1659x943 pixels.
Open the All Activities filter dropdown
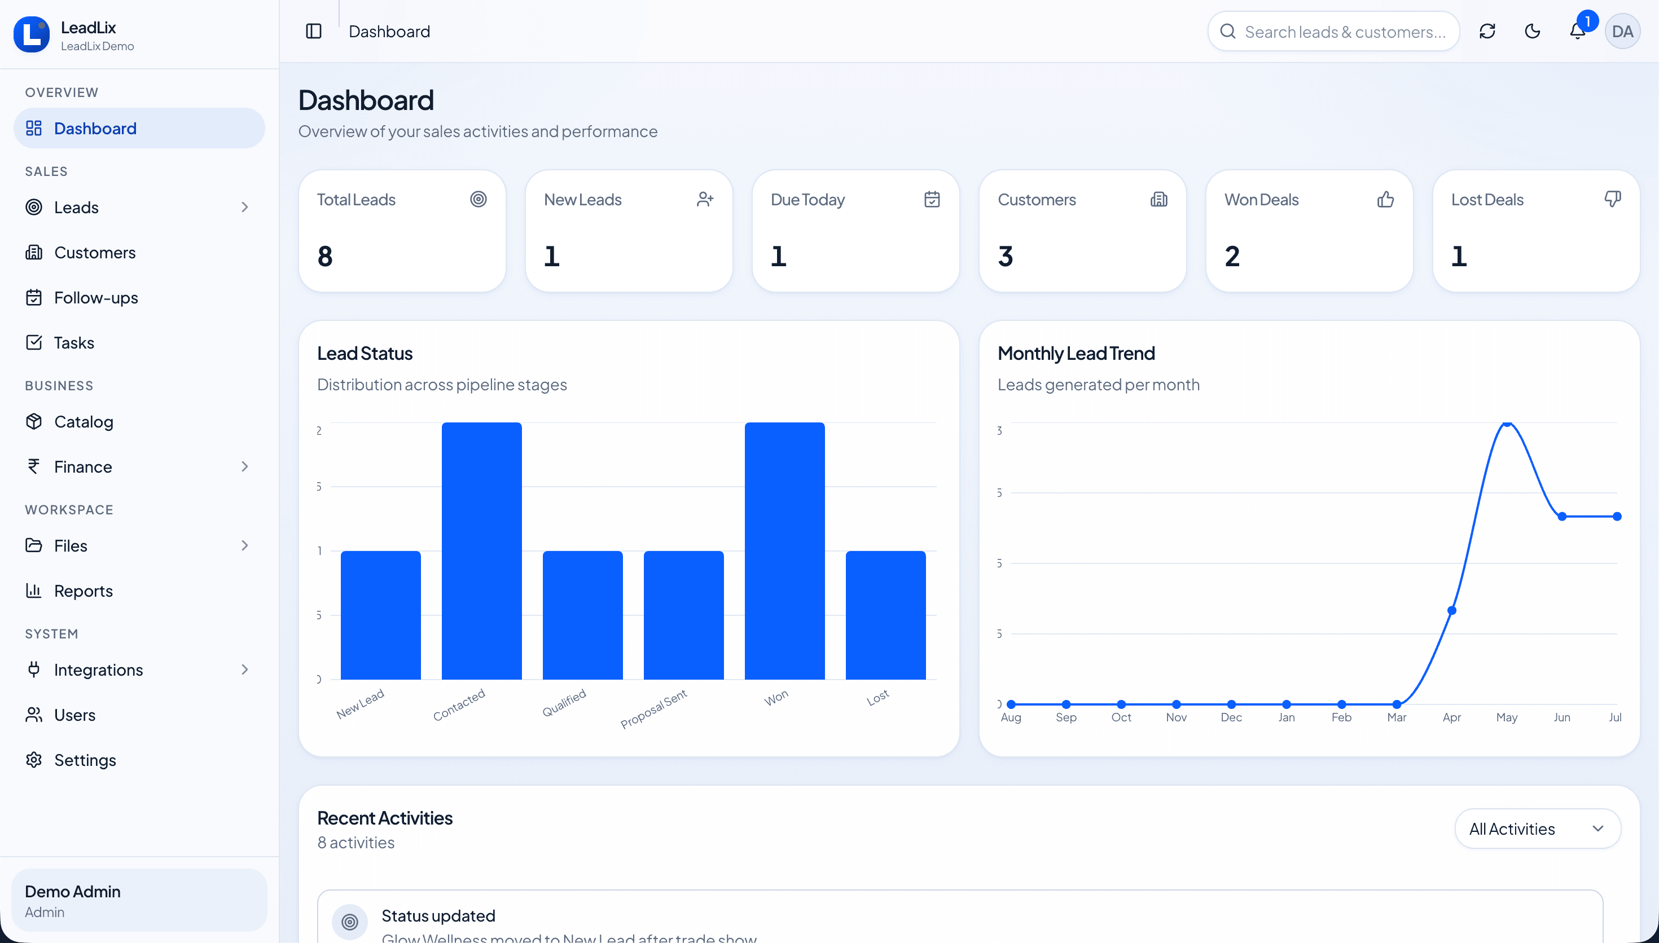[x=1538, y=829]
